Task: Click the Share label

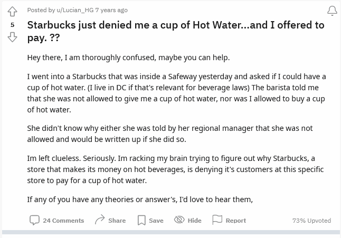Action: click(x=117, y=221)
